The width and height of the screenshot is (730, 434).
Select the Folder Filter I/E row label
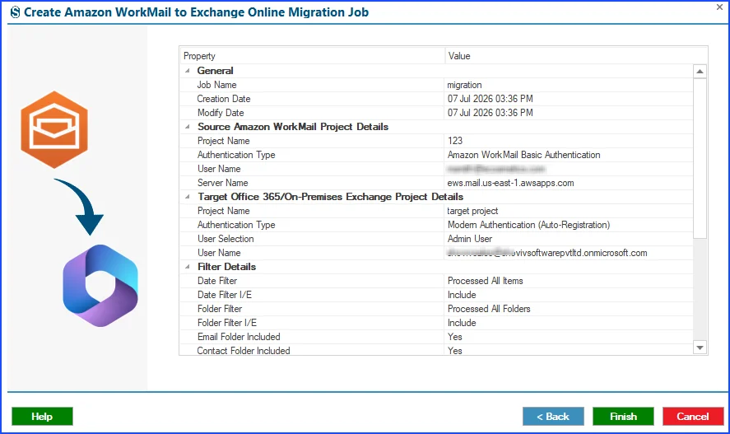pos(226,323)
